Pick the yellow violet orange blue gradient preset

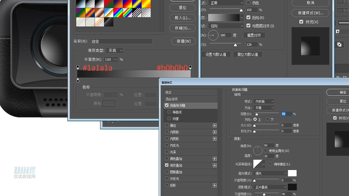pyautogui.click(x=90, y=13)
